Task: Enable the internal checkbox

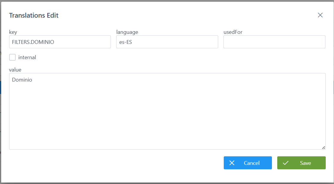Action: tap(12, 57)
